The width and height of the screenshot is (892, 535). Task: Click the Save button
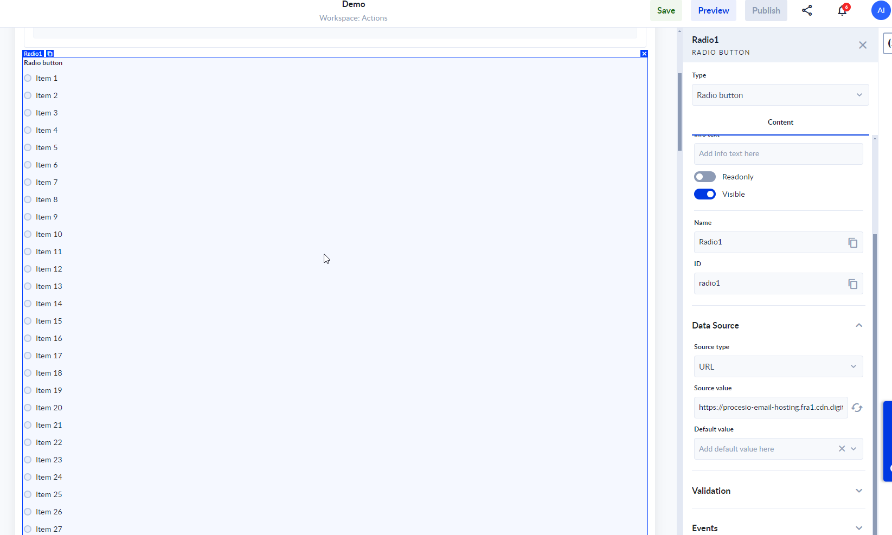666,10
